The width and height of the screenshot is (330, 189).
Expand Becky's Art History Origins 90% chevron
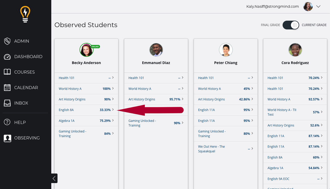(x=113, y=99)
